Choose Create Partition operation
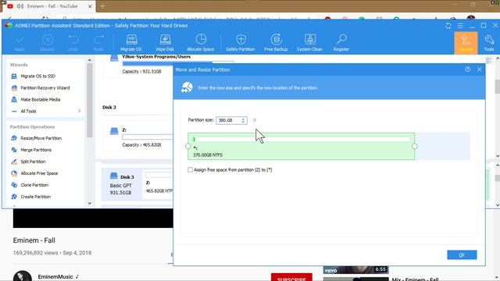 35,197
